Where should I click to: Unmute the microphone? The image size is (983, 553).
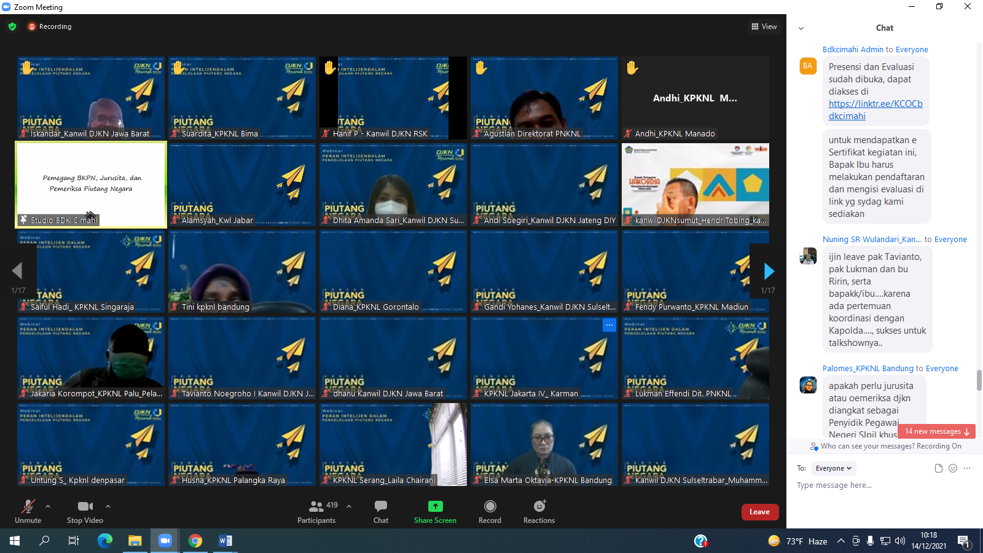pos(28,511)
